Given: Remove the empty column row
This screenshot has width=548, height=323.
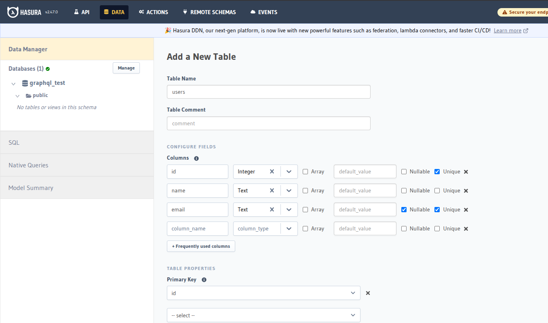Looking at the screenshot, I should (x=466, y=229).
